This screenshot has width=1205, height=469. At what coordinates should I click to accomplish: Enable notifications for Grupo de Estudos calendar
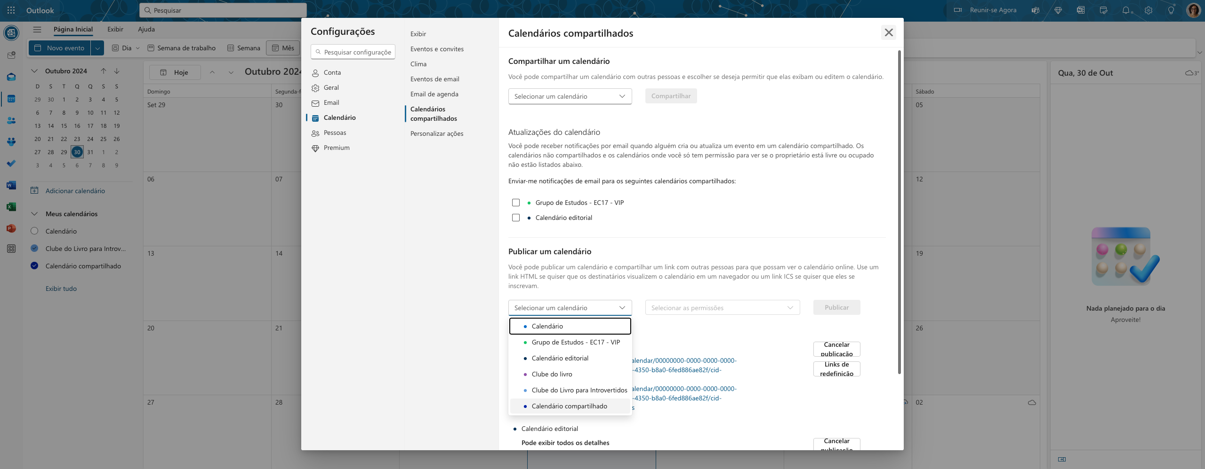(516, 203)
